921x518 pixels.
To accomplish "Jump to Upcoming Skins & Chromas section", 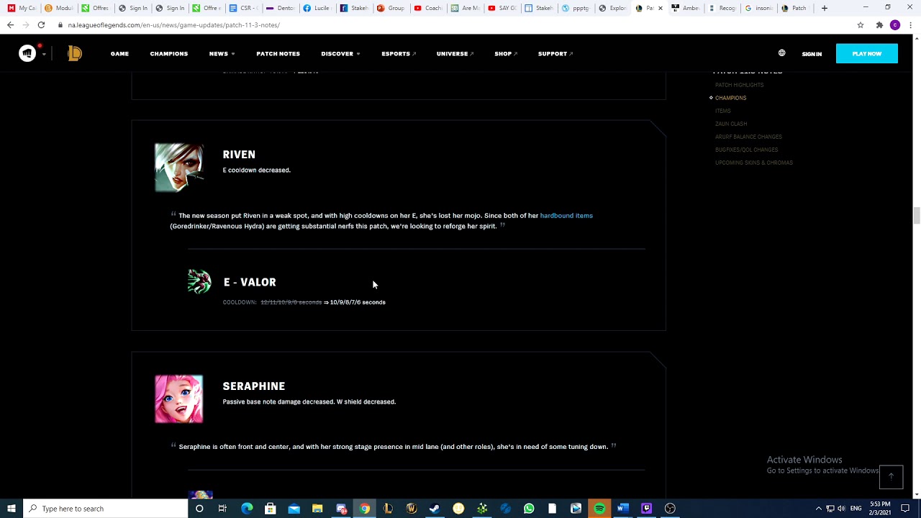I will point(754,163).
